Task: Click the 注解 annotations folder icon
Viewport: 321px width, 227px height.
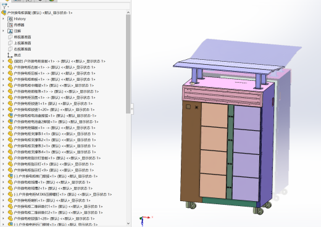Action: (x=10, y=31)
